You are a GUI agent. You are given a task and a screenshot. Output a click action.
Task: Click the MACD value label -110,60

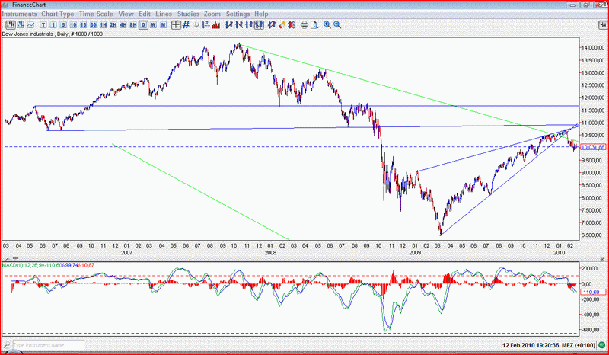pos(591,292)
